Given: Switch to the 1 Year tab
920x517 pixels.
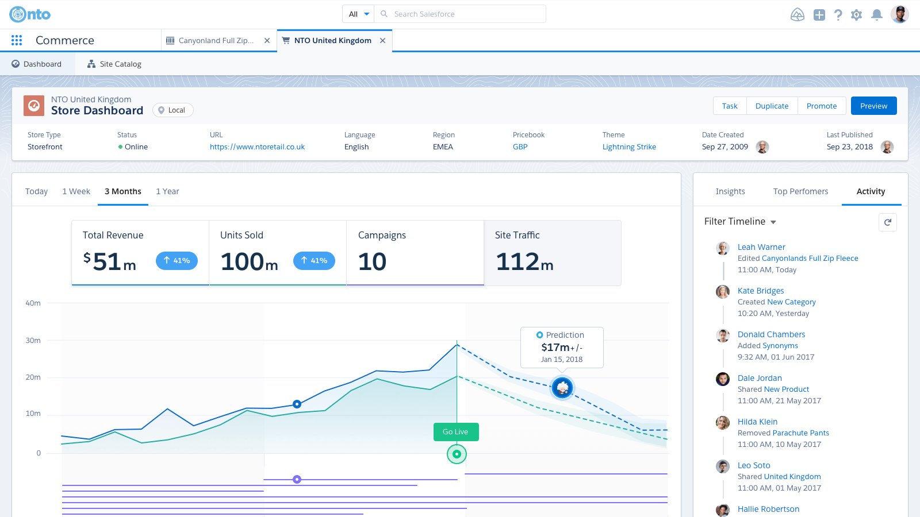Looking at the screenshot, I should coord(167,191).
